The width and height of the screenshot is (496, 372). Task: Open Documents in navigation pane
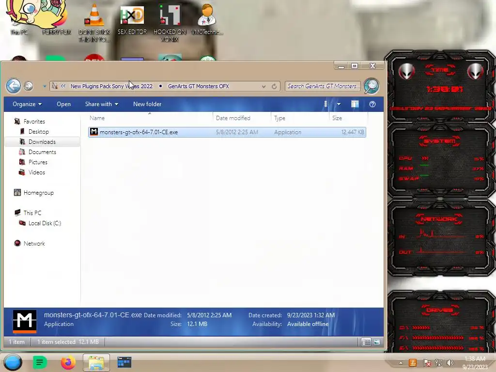click(x=42, y=152)
